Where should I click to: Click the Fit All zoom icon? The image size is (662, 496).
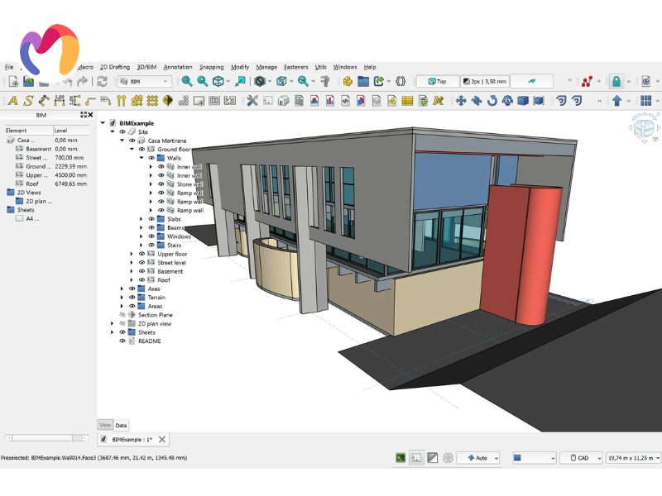point(187,81)
